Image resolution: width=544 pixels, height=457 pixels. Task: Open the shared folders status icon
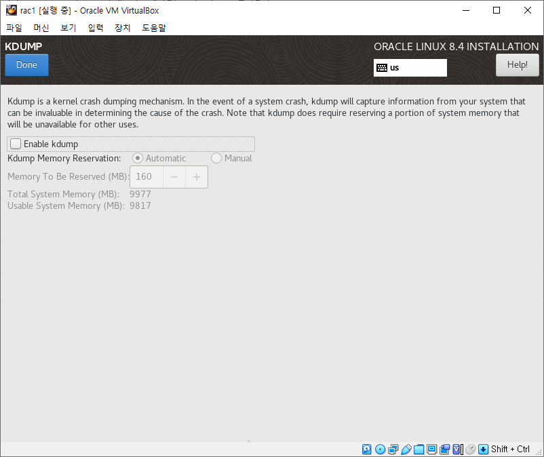(419, 450)
